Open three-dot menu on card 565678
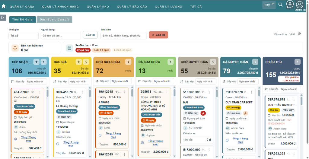The width and height of the screenshot is (309, 159). coord(167,92)
